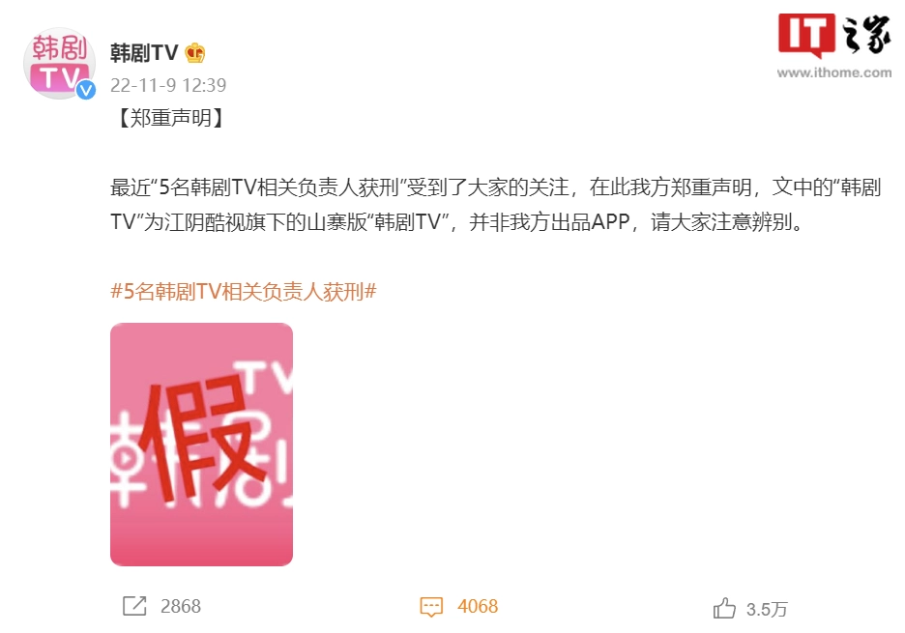
Task: Click the gold crown membership icon
Action: point(195,53)
